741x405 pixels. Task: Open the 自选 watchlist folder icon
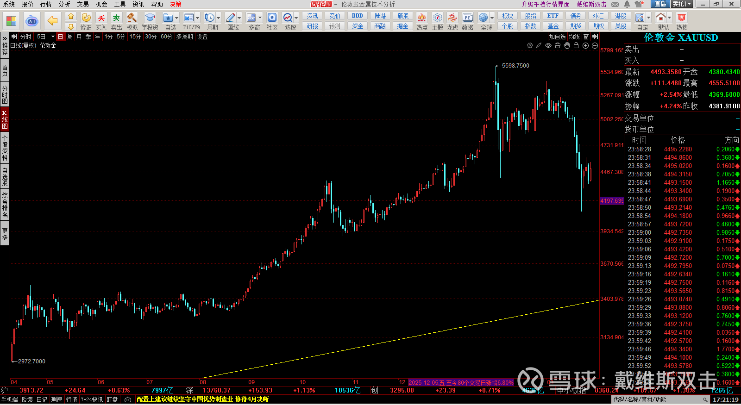[x=168, y=18]
